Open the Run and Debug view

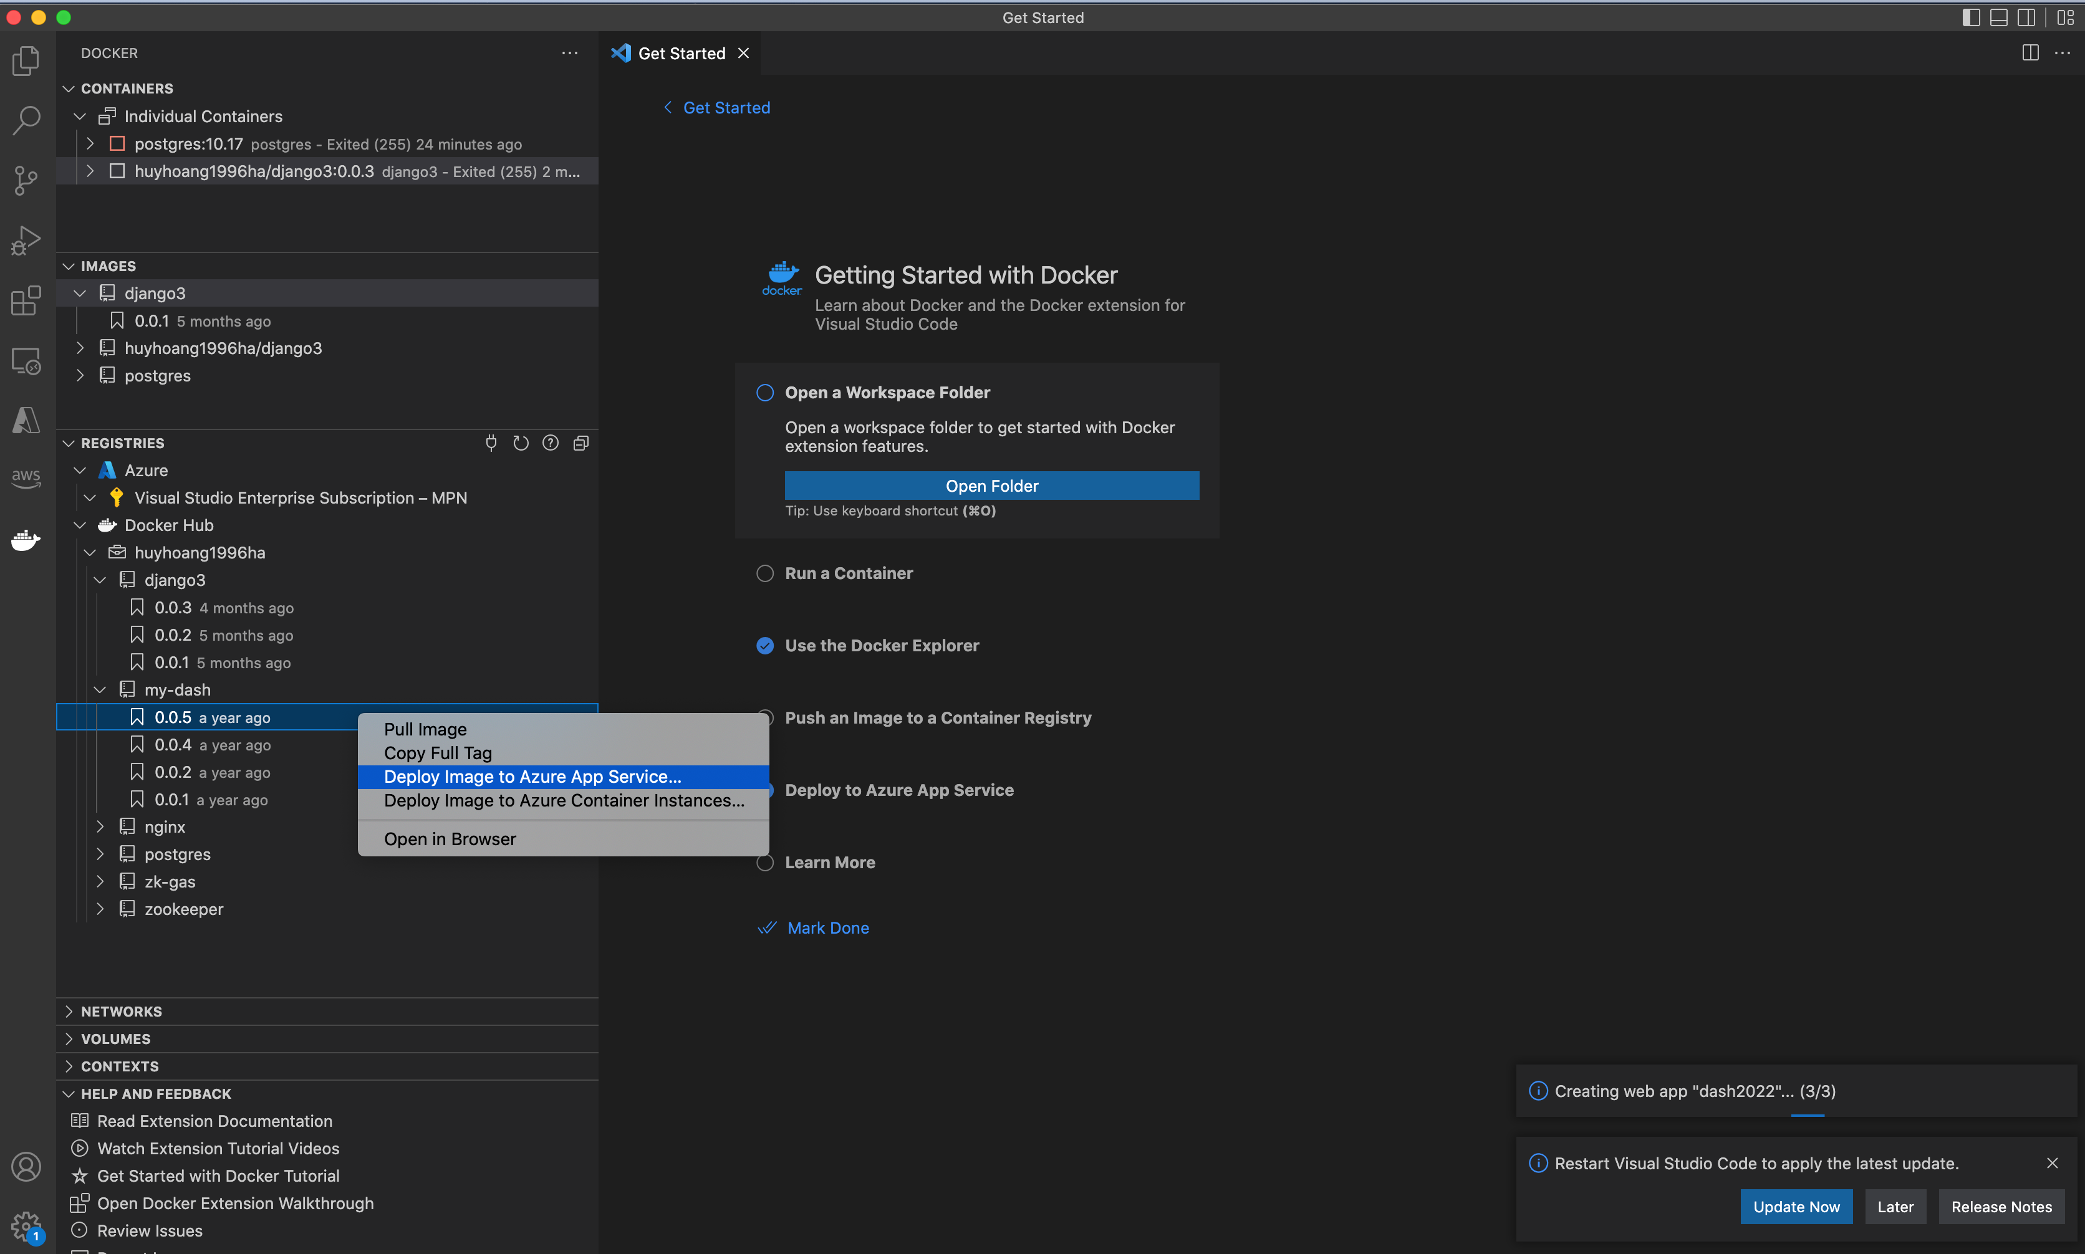(x=26, y=240)
